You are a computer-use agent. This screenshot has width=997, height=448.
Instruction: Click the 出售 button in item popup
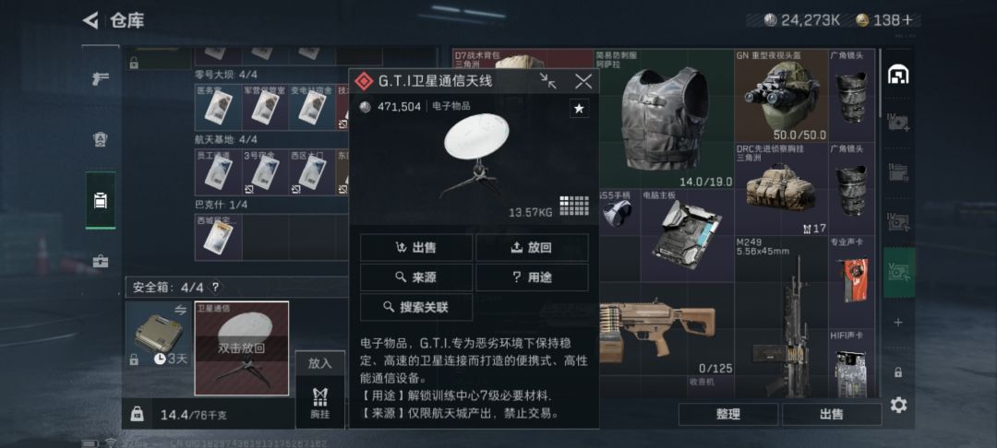(x=415, y=247)
